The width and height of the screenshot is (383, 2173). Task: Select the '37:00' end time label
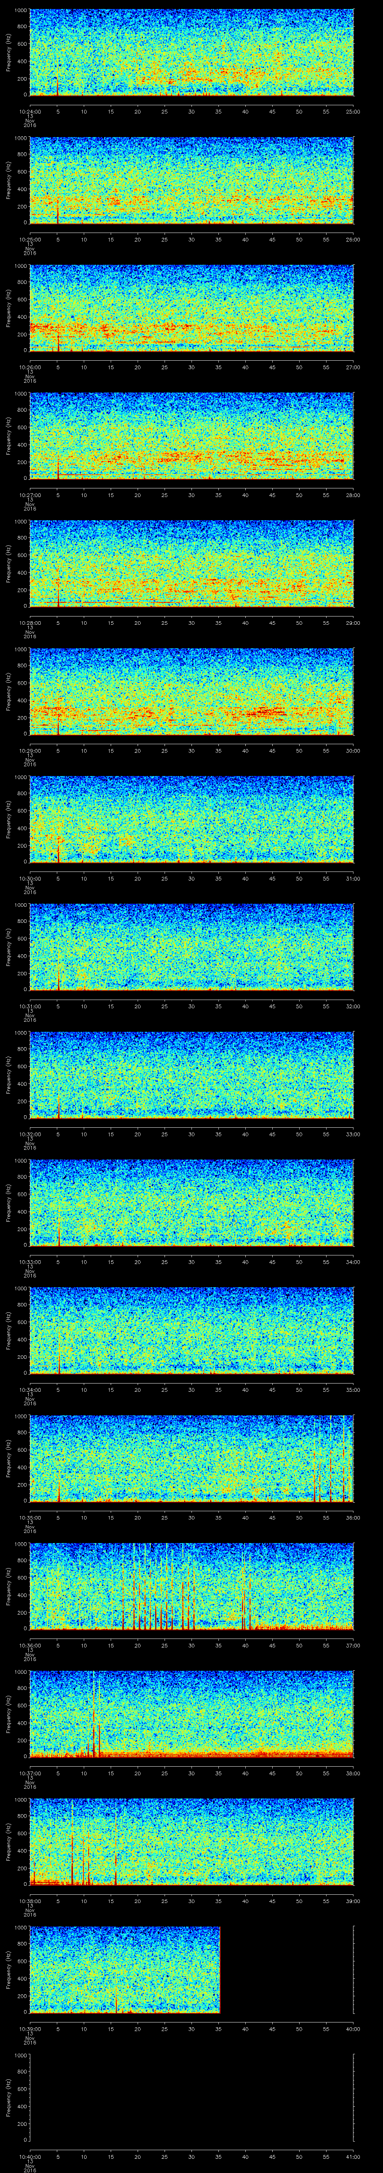pos(353,1646)
